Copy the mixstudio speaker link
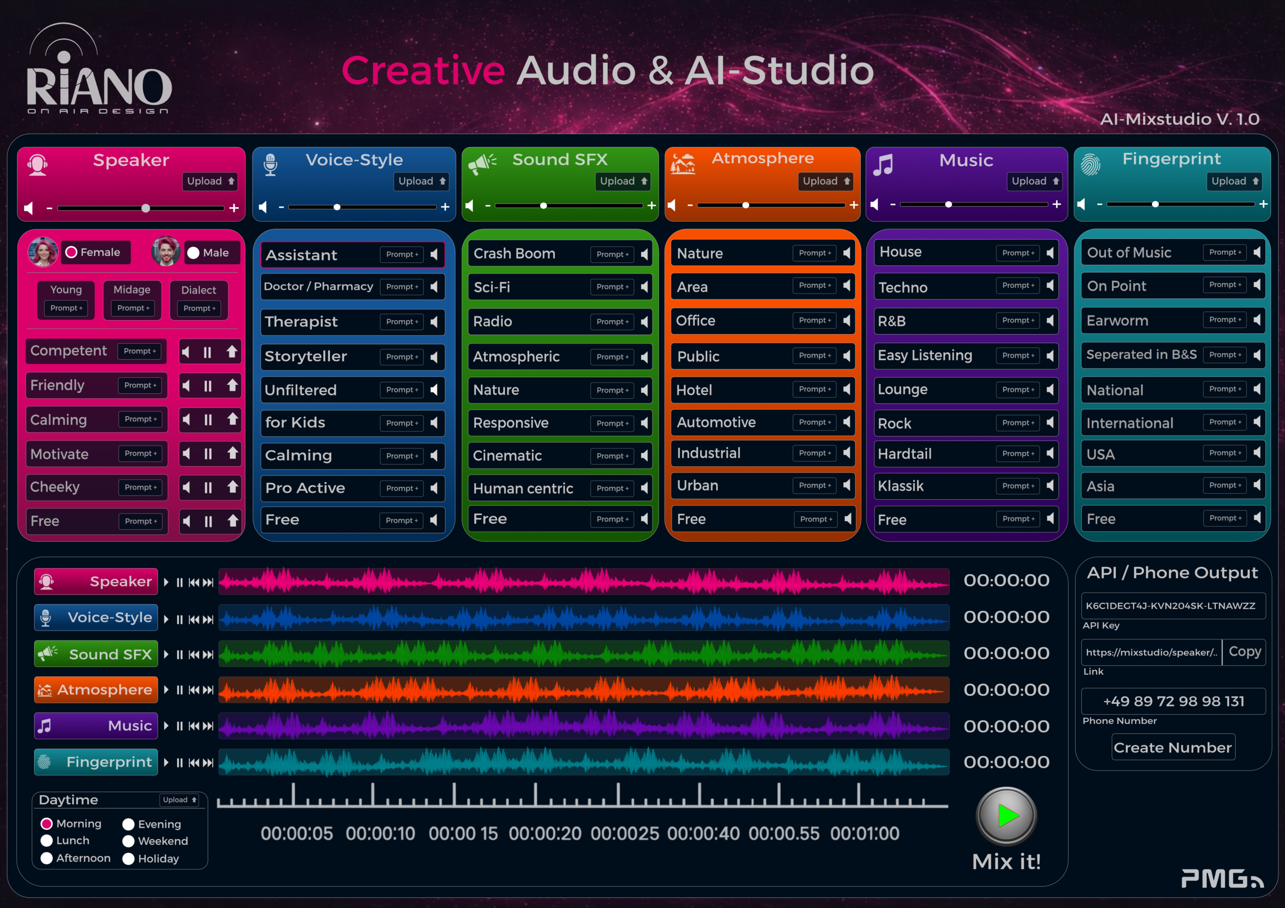The image size is (1285, 908). [x=1244, y=652]
